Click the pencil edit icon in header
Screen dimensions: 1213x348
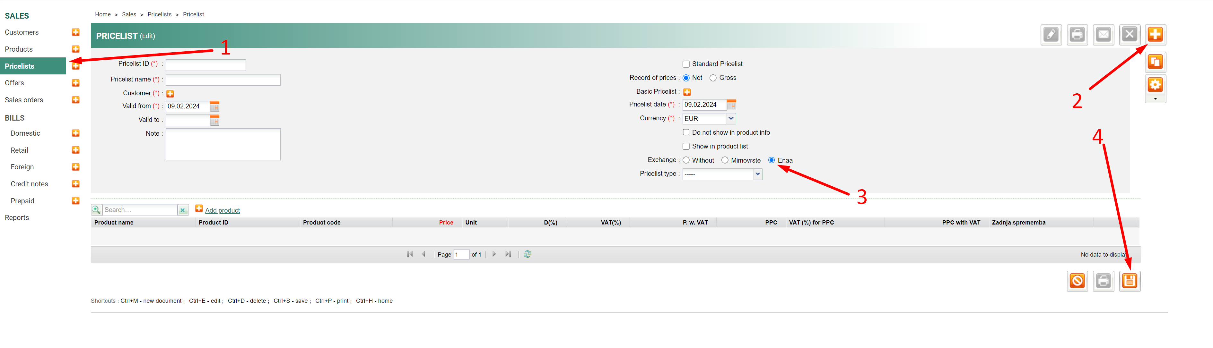(x=1051, y=35)
